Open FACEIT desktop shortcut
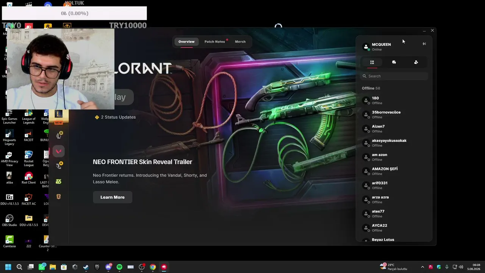Viewport: 485px width, 273px height. point(28,135)
